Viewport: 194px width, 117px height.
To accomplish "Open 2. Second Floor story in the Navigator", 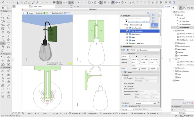I will tap(185, 24).
